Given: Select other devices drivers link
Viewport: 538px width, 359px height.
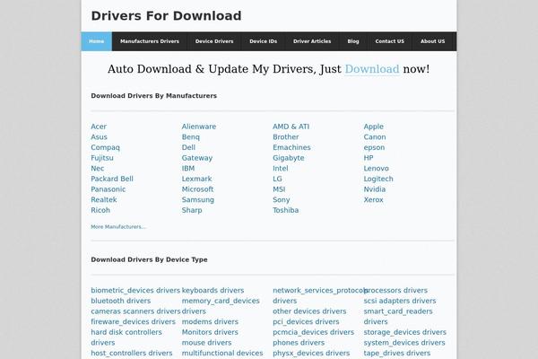Looking at the screenshot, I should point(309,311).
